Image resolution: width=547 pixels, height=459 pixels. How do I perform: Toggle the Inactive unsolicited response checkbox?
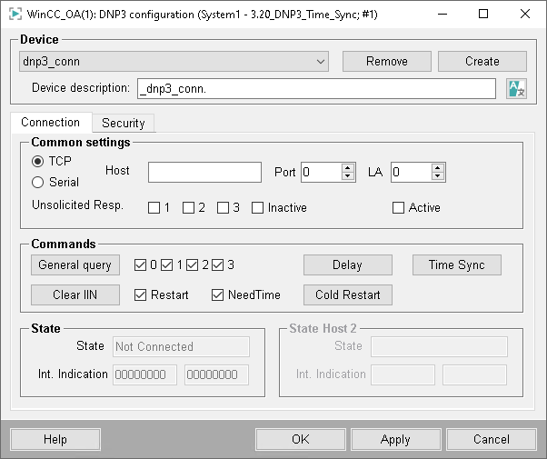tap(258, 208)
